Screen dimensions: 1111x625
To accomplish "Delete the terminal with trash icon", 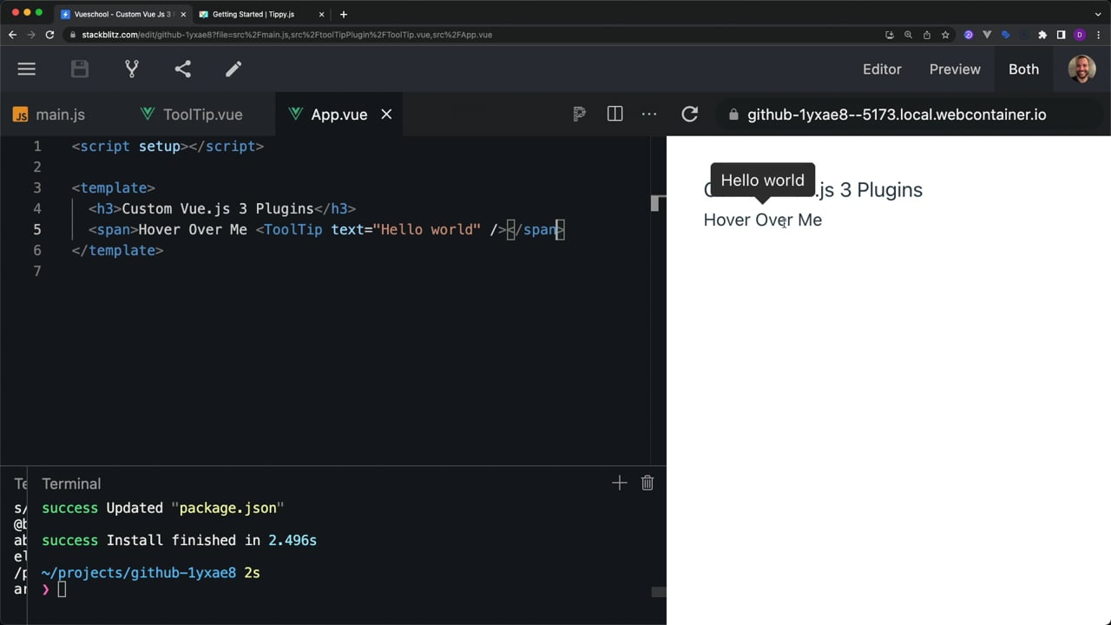I will click(648, 483).
